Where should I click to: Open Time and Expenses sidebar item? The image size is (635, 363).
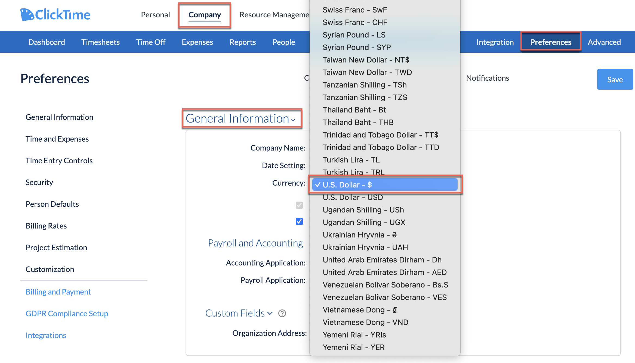pos(57,139)
